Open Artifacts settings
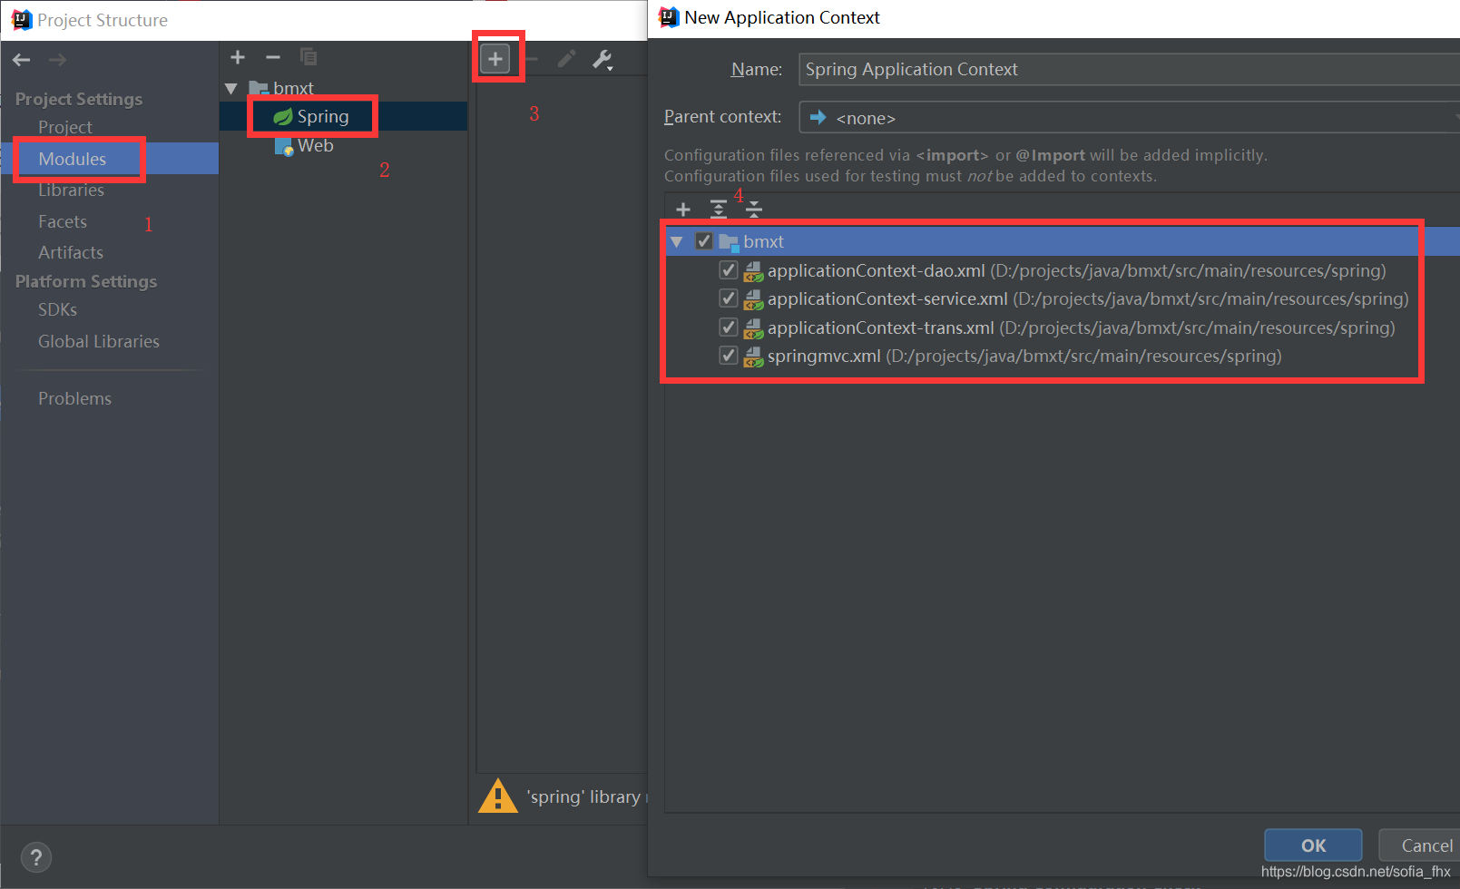The width and height of the screenshot is (1460, 889). pyautogui.click(x=71, y=252)
